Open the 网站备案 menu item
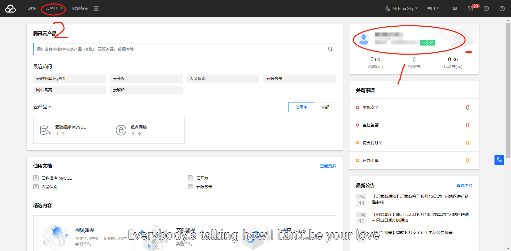The height and width of the screenshot is (251, 511). tap(80, 8)
